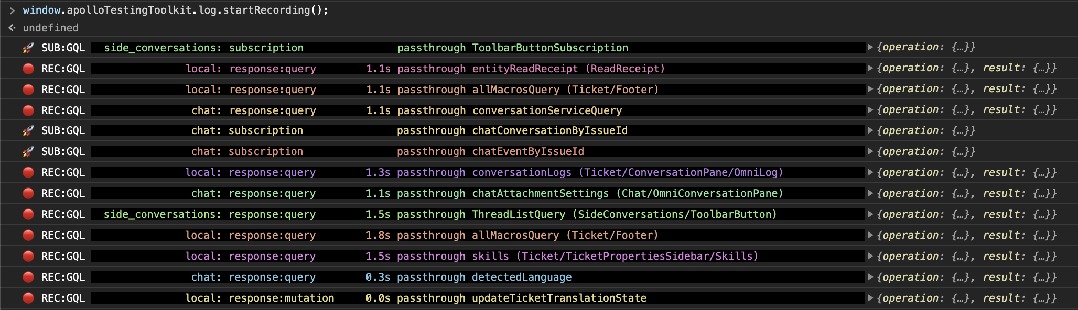This screenshot has width=1078, height=310.
Task: Expand object on conversationLogs row
Action: 870,172
